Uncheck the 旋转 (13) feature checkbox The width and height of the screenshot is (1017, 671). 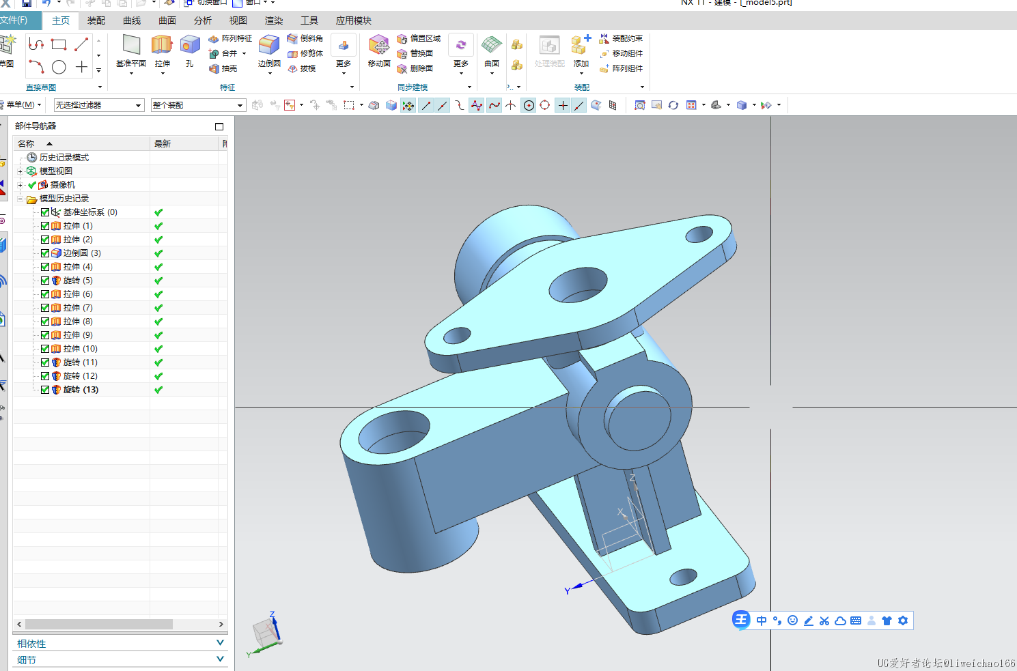pos(45,390)
